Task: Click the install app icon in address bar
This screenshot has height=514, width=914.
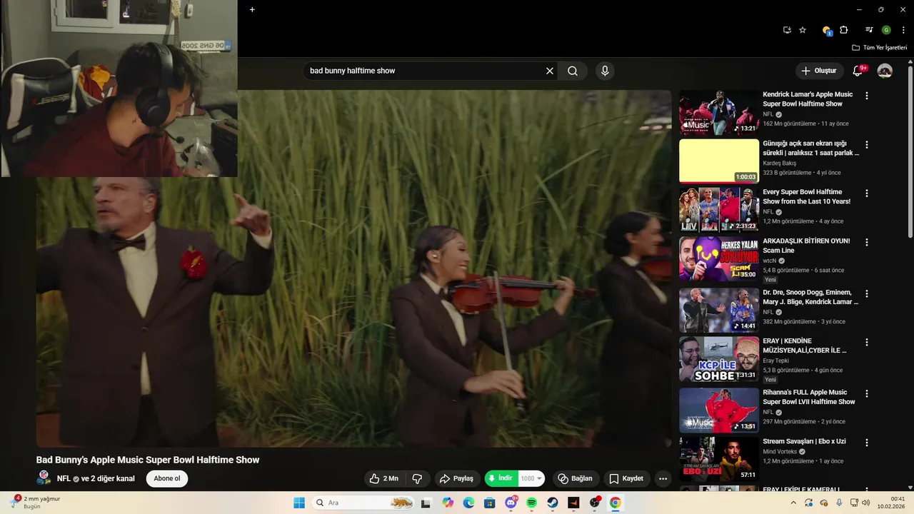Action: click(787, 30)
